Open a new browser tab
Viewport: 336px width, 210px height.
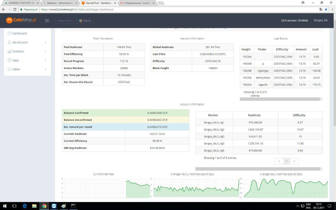click(x=161, y=3)
